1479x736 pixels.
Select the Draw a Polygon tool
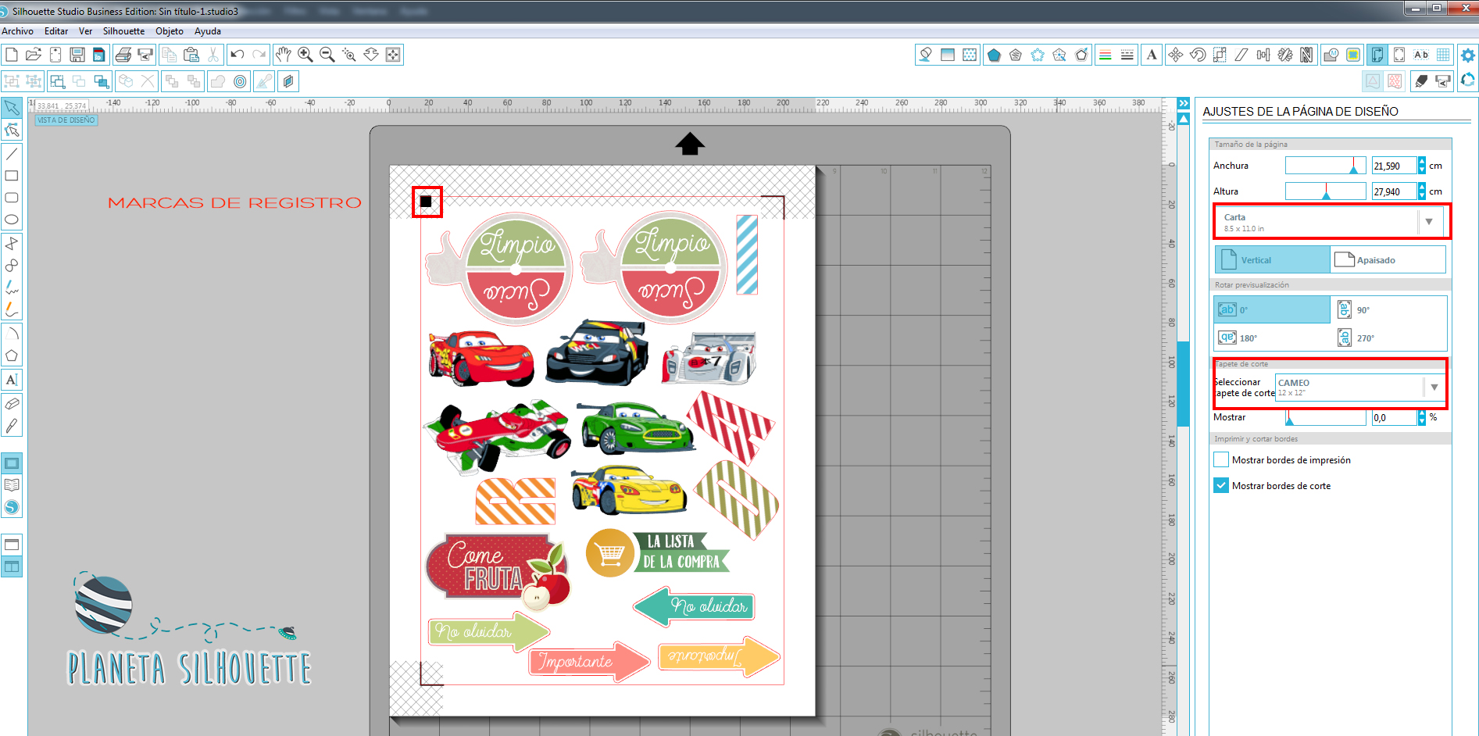12,355
